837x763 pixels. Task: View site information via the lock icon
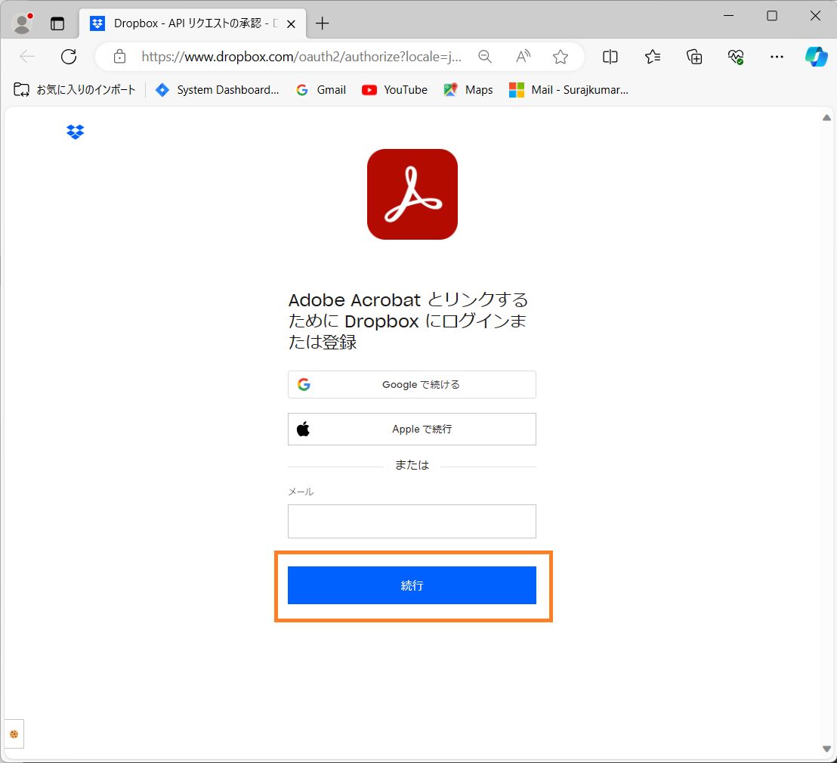point(119,56)
